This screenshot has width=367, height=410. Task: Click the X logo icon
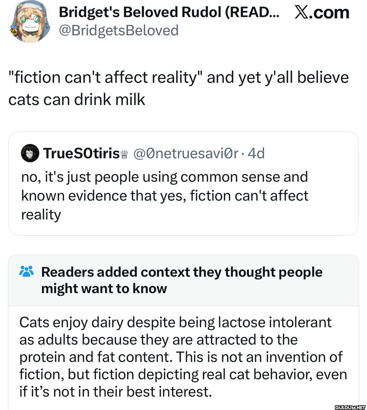pyautogui.click(x=301, y=12)
